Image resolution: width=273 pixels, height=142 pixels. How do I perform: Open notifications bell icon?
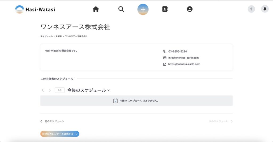(265, 9)
